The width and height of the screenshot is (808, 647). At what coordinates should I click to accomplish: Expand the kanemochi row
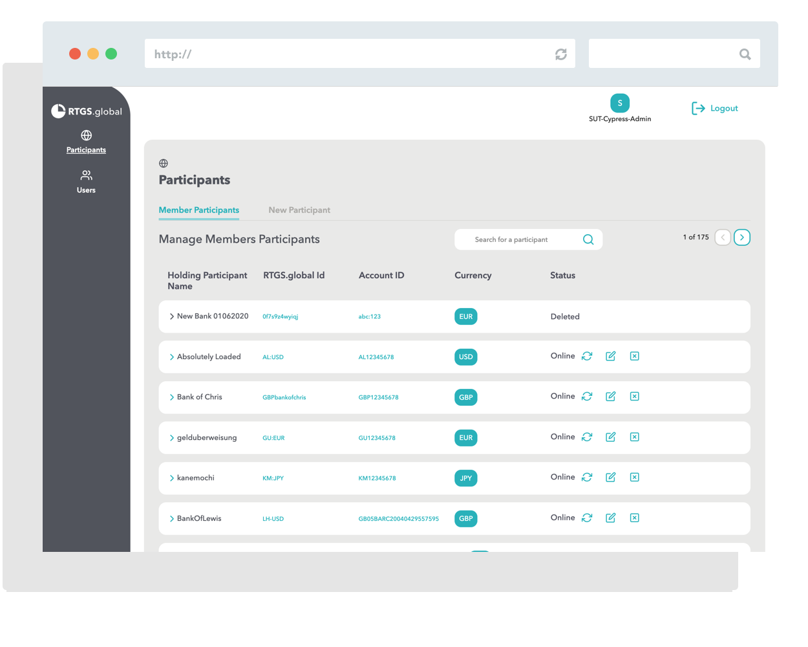pos(171,478)
